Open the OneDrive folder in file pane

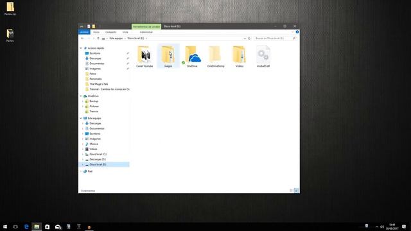coord(192,56)
